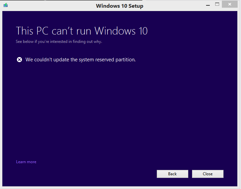Click the Close button in the setup dialog

[208, 174]
